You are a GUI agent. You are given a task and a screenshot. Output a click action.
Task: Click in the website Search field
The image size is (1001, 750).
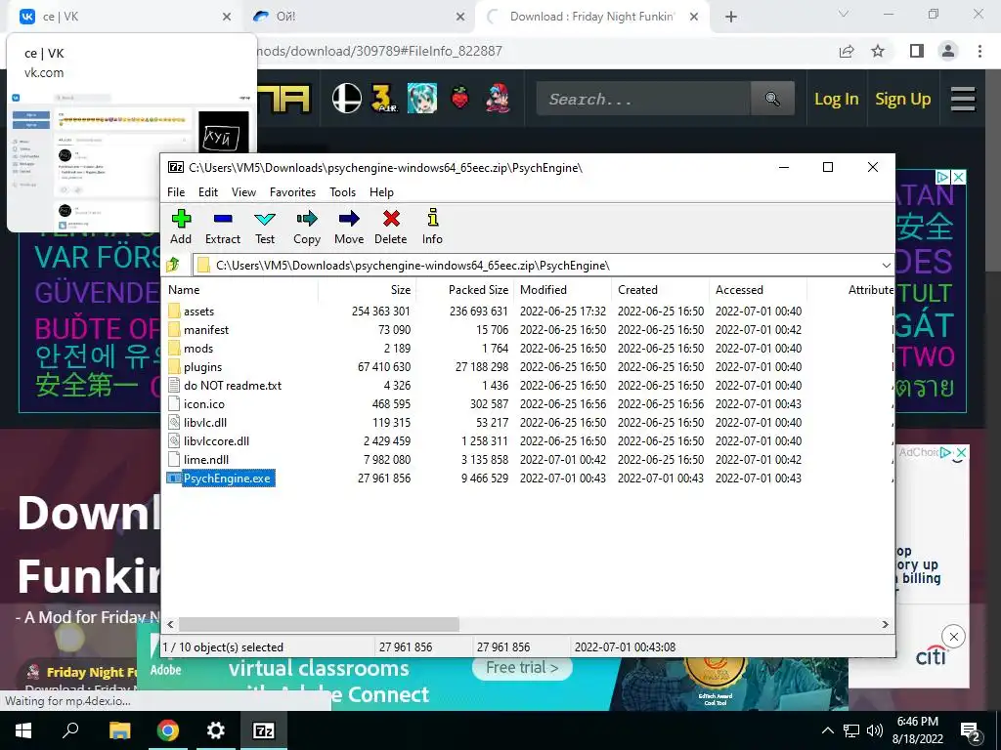click(643, 99)
